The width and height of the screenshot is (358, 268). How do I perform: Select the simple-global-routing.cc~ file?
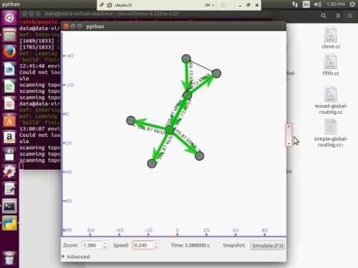click(330, 127)
